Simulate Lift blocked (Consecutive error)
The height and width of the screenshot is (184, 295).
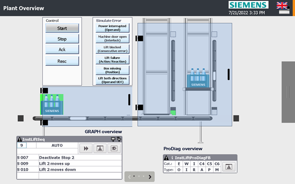tap(113, 49)
